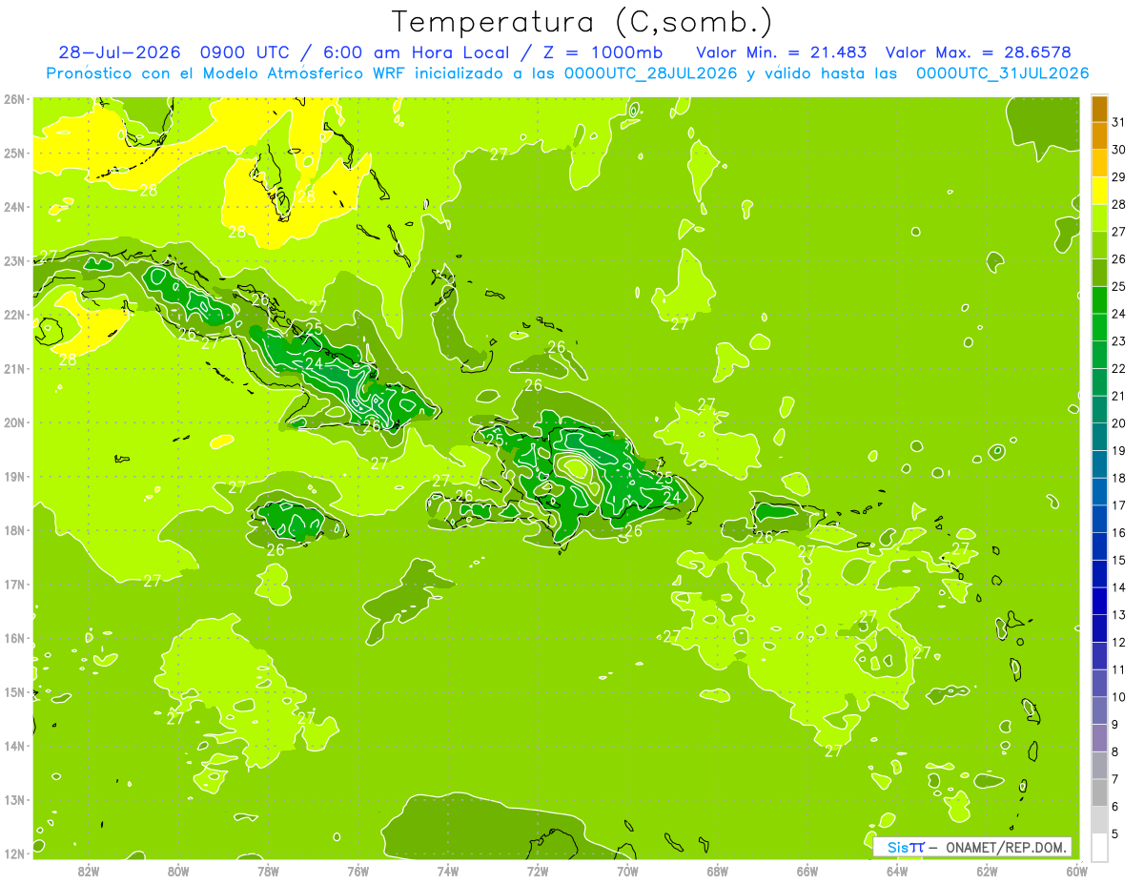This screenshot has width=1144, height=884.
Task: Click the '19N' latitude axis label
Action: 13,476
